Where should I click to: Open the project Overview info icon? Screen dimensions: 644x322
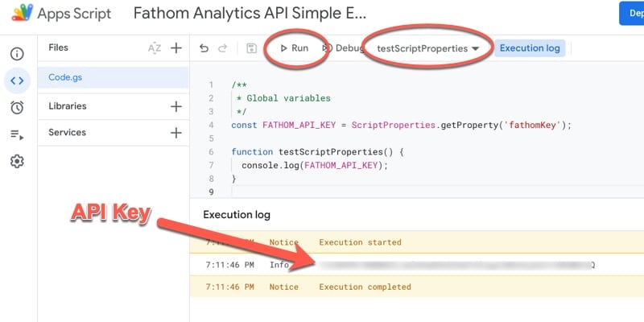pos(17,54)
